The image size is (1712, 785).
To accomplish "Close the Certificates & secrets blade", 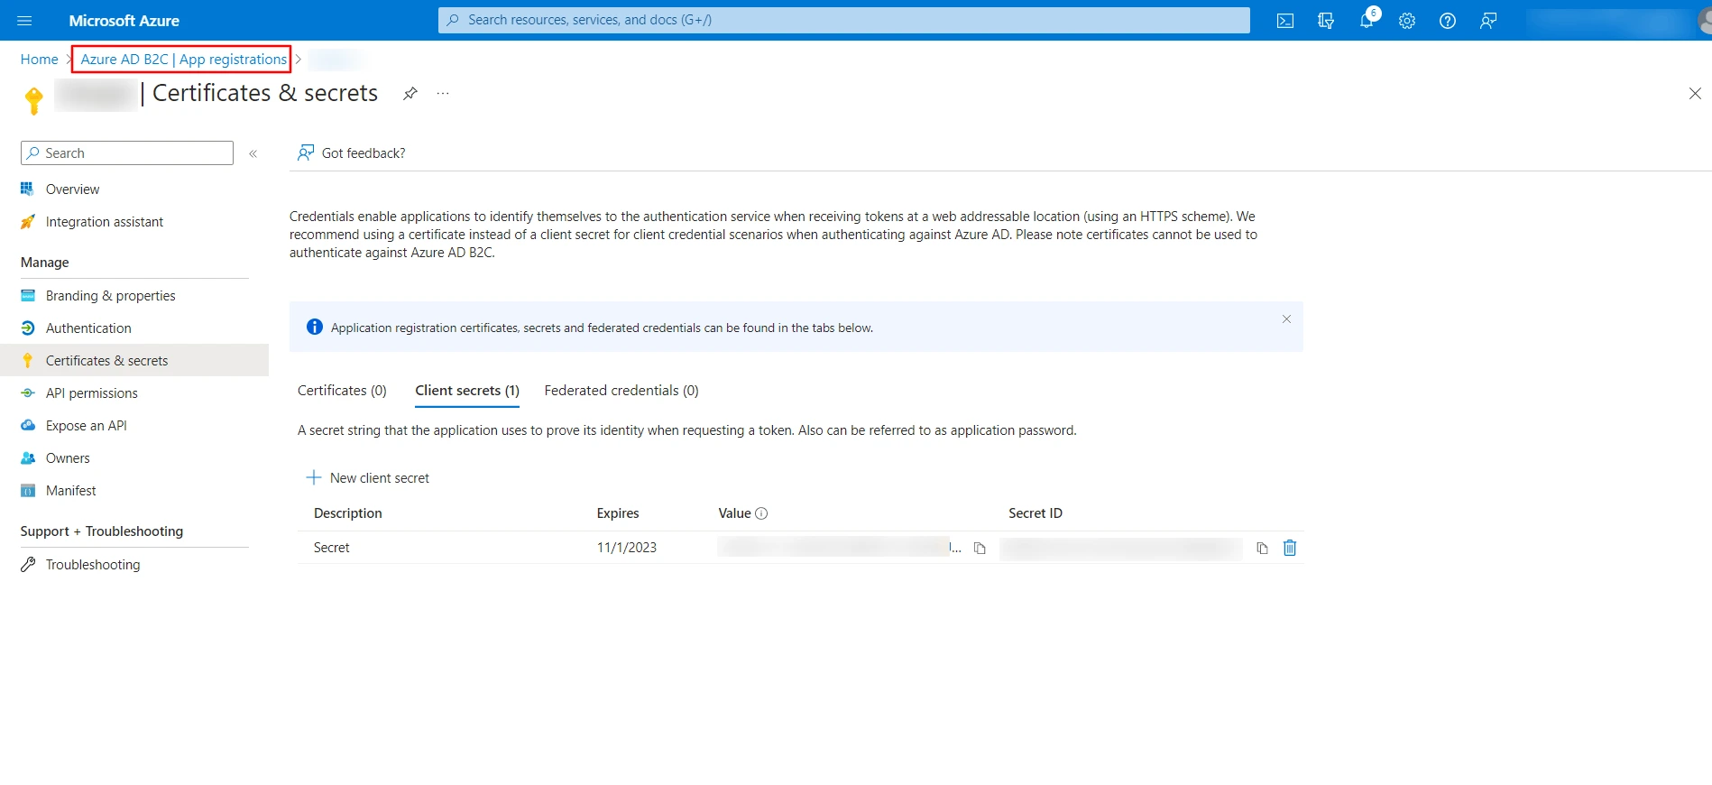I will 1695,93.
